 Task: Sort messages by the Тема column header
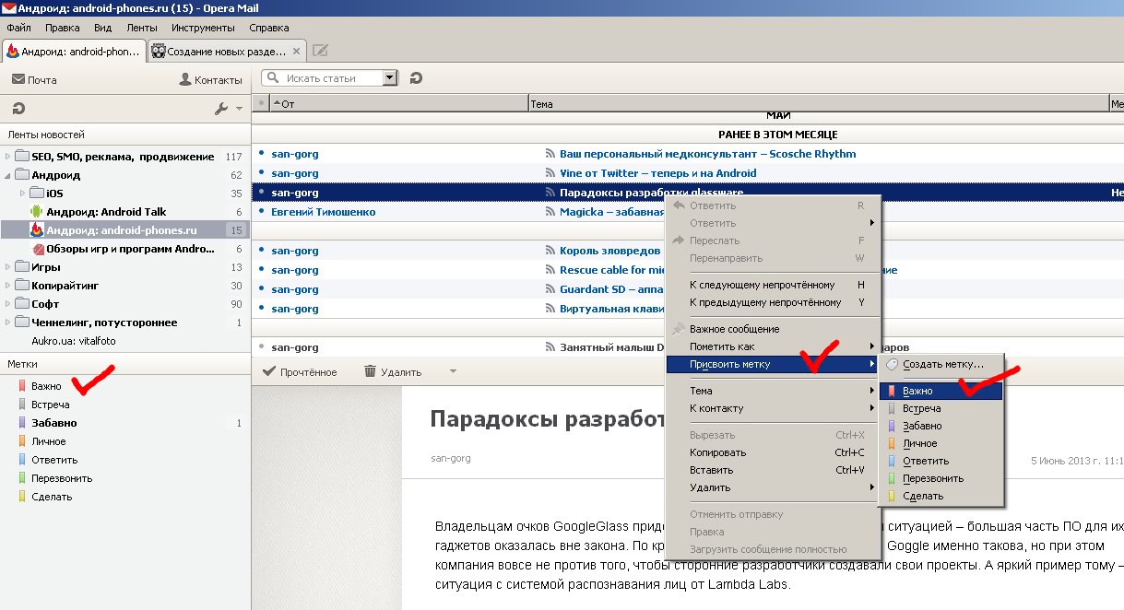coord(819,104)
